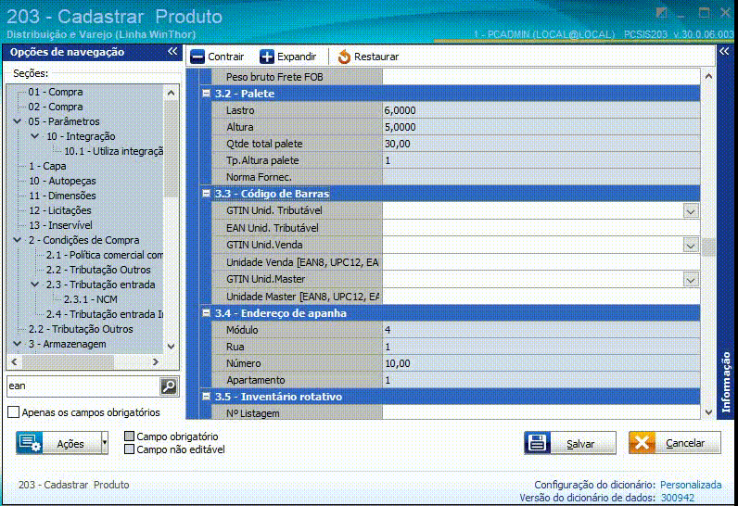Click the Qtde total palete value 30,00
Viewport: 738px width, 506px height.
(x=541, y=144)
